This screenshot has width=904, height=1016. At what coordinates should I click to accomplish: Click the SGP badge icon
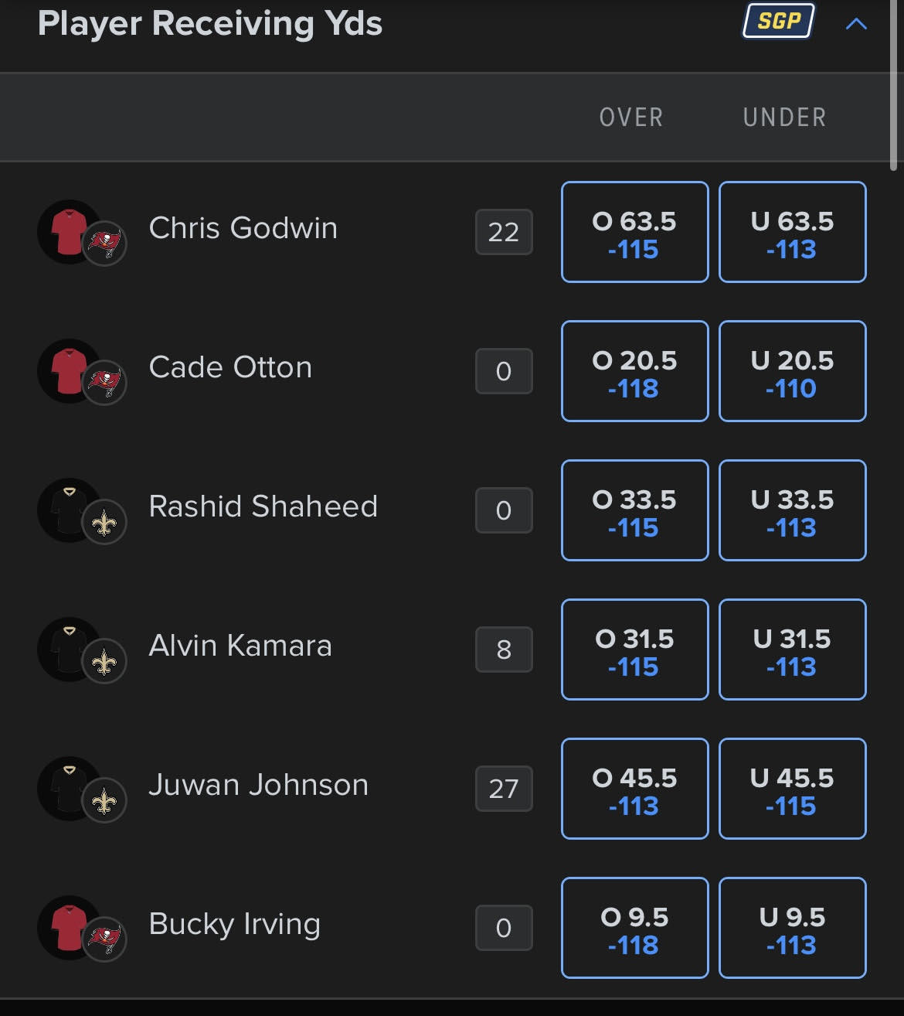[x=779, y=21]
